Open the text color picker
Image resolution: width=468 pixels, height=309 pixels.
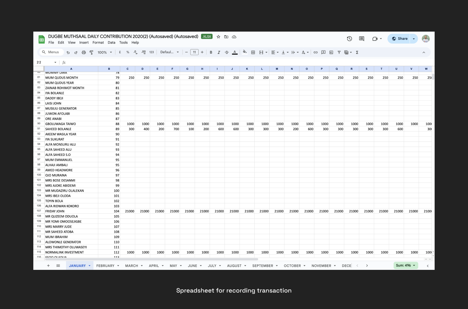click(x=235, y=52)
